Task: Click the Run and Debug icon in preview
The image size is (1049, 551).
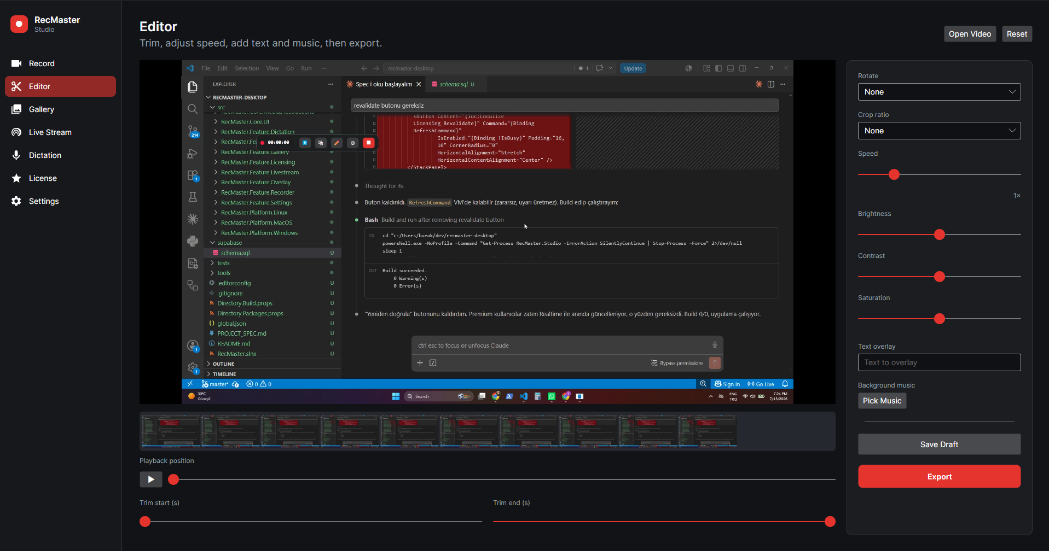Action: pos(193,154)
